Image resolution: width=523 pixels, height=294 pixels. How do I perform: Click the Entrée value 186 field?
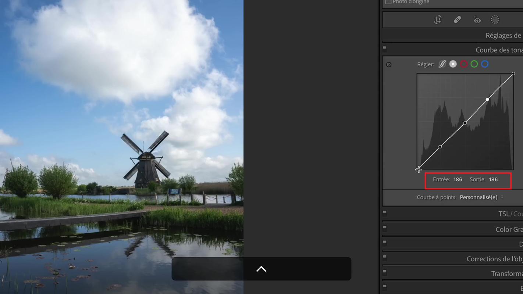tap(458, 180)
